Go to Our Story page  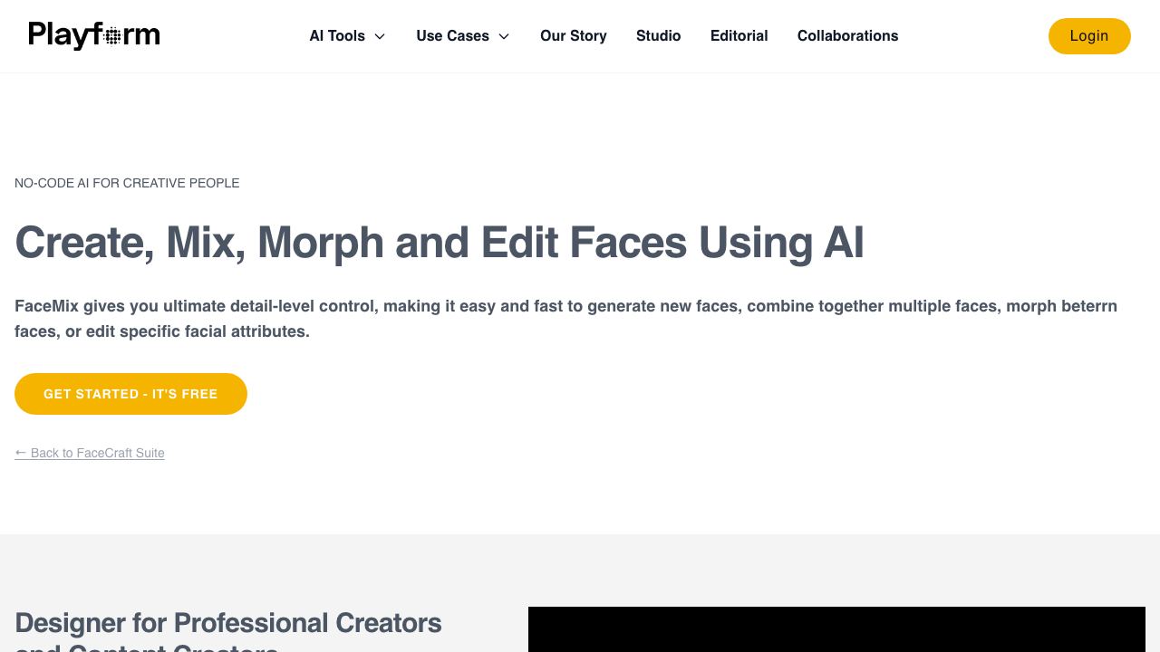(574, 36)
